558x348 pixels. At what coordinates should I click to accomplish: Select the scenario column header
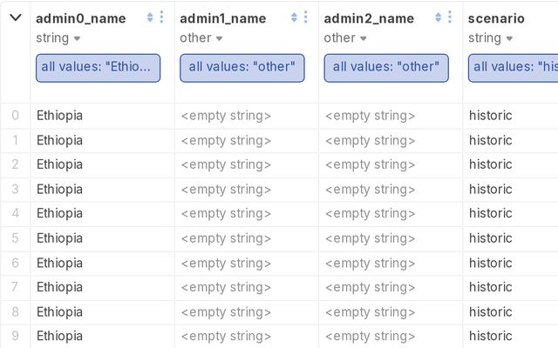tap(496, 18)
